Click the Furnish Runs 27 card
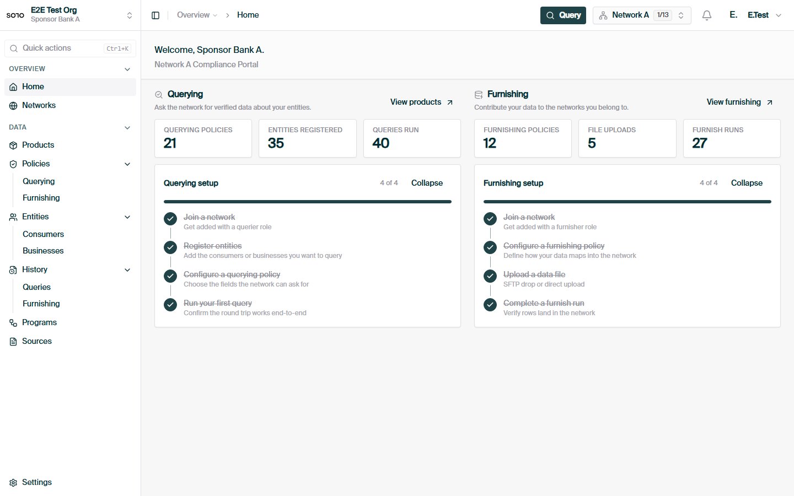The image size is (794, 496). tap(732, 138)
